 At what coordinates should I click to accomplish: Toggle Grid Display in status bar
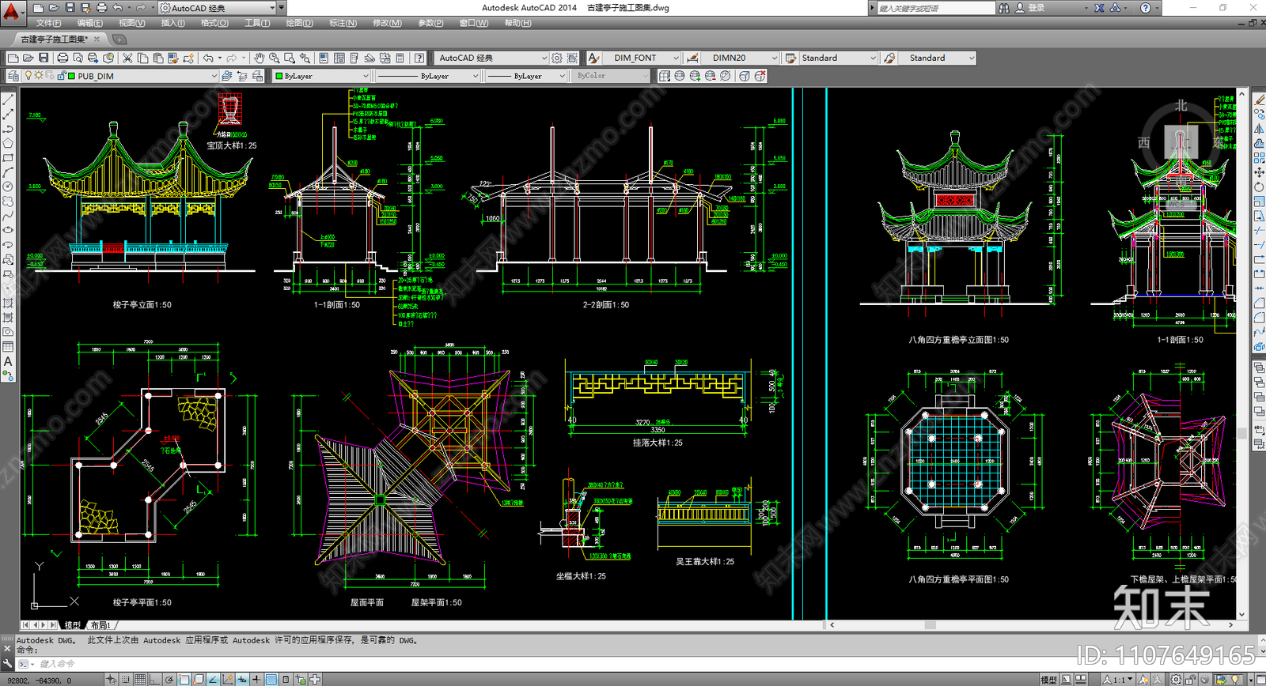pyautogui.click(x=140, y=679)
